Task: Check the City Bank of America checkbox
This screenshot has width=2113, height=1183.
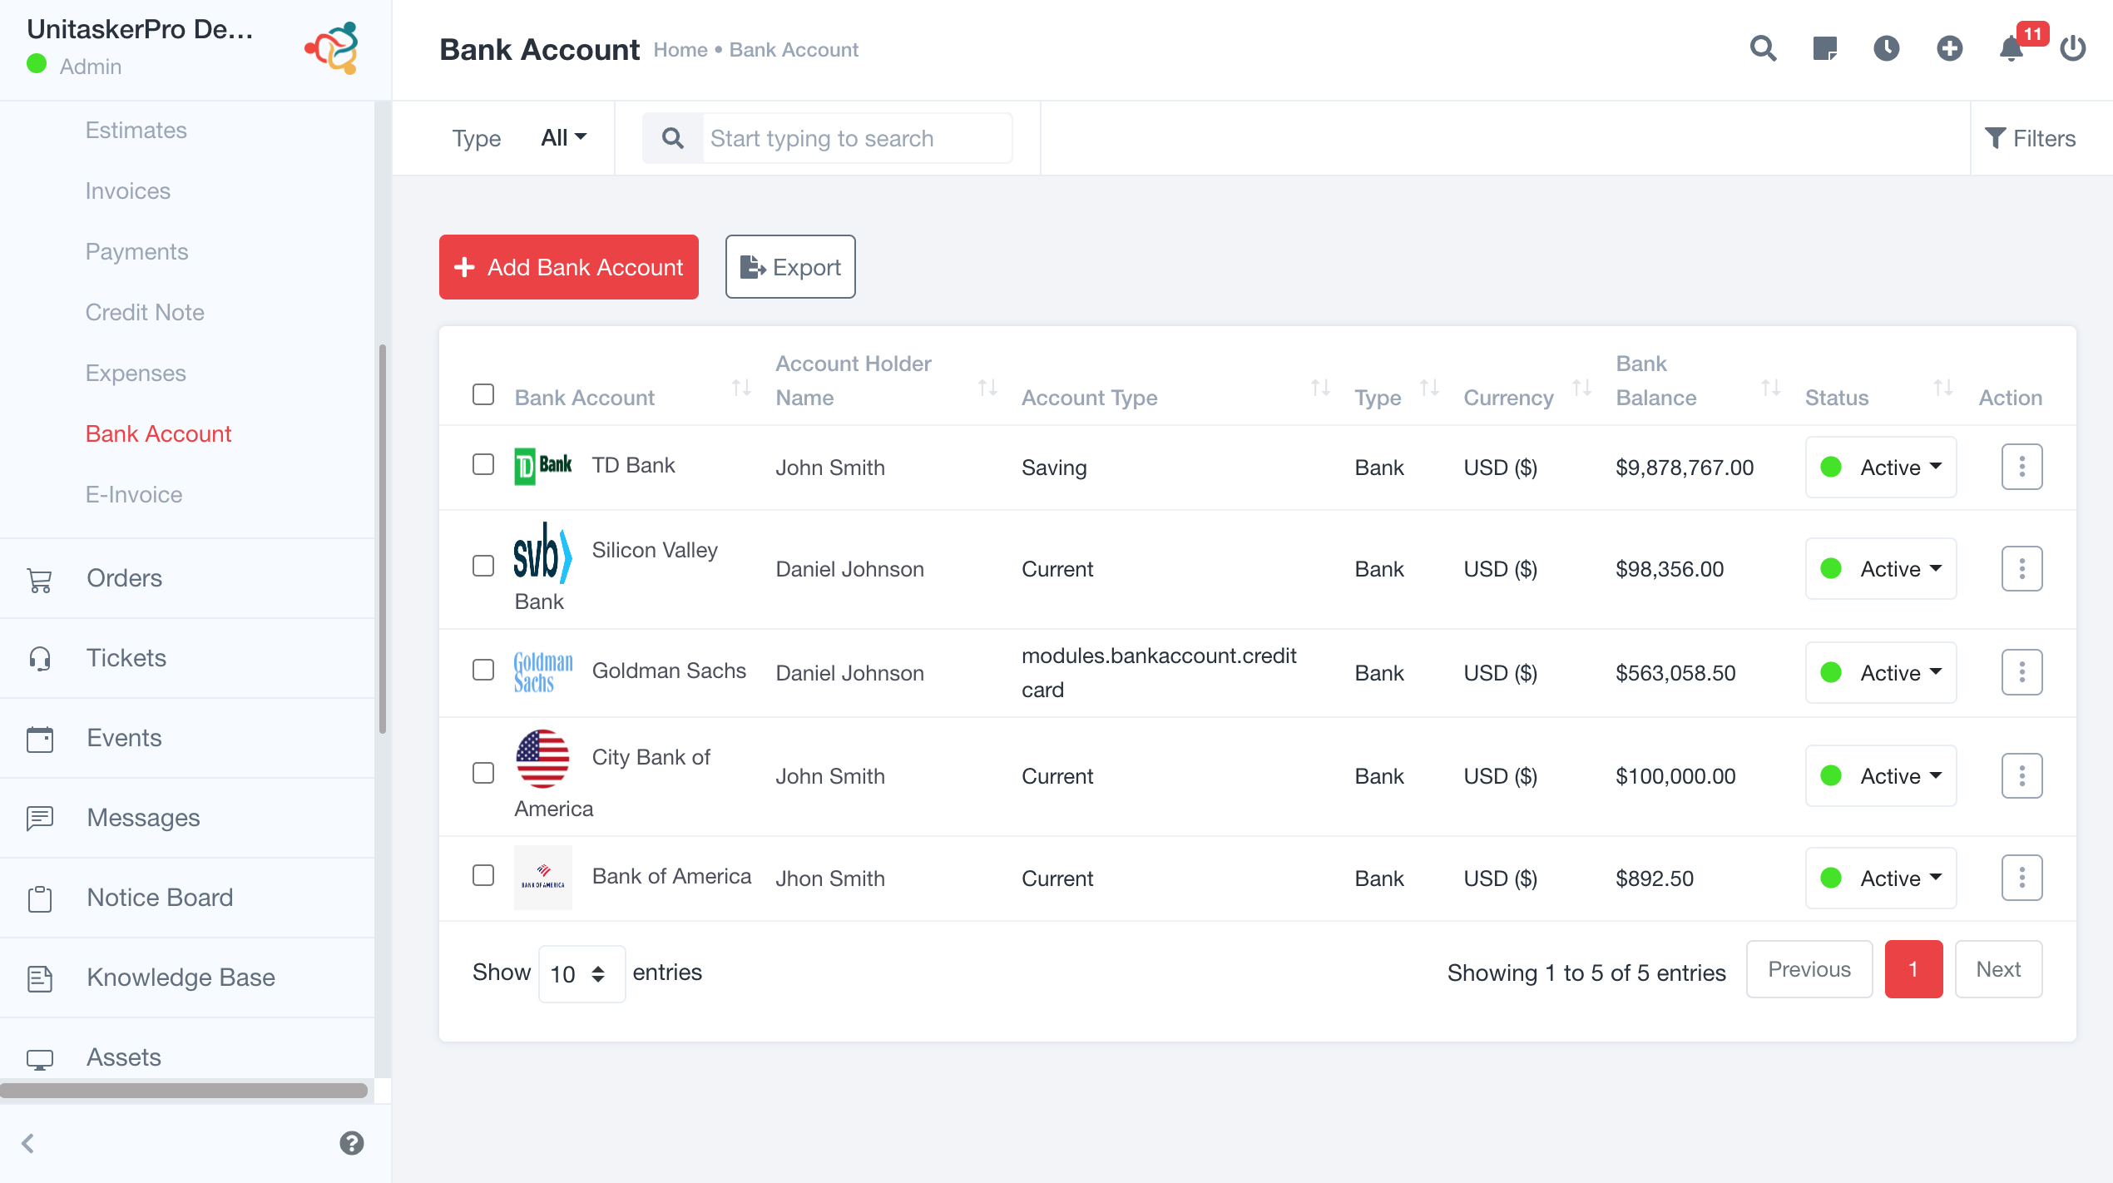Action: (x=483, y=773)
